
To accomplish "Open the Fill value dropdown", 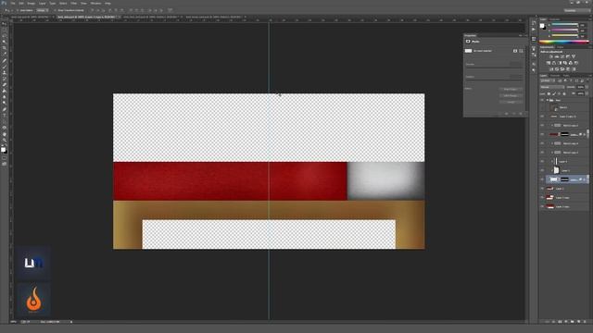I will point(587,93).
